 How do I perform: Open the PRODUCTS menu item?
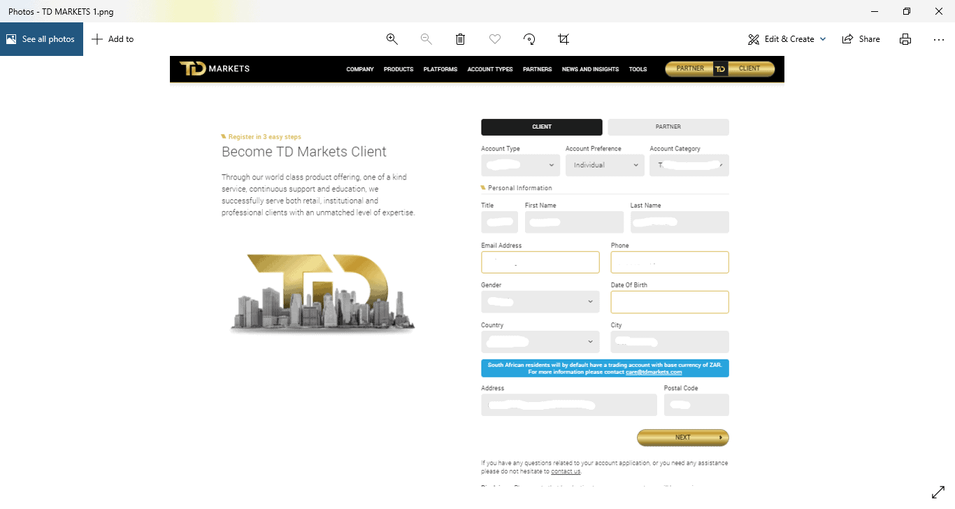pos(398,69)
